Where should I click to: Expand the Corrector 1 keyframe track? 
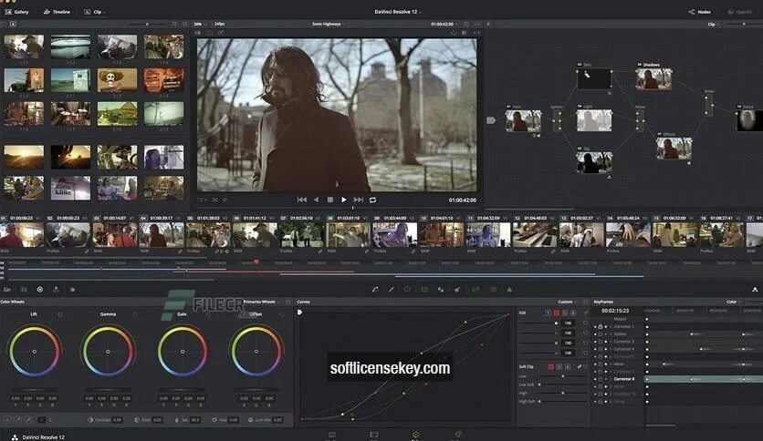click(x=611, y=327)
